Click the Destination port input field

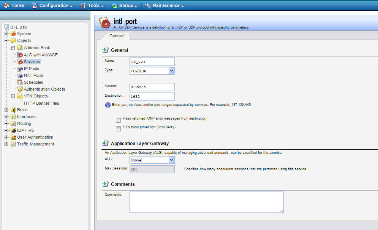point(152,96)
